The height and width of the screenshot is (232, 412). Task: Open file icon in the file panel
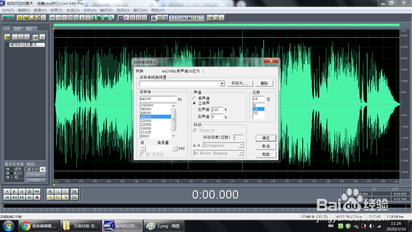click(7, 37)
